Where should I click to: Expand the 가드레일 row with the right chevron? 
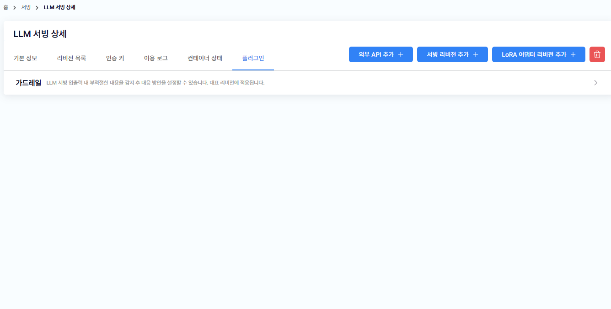point(595,83)
